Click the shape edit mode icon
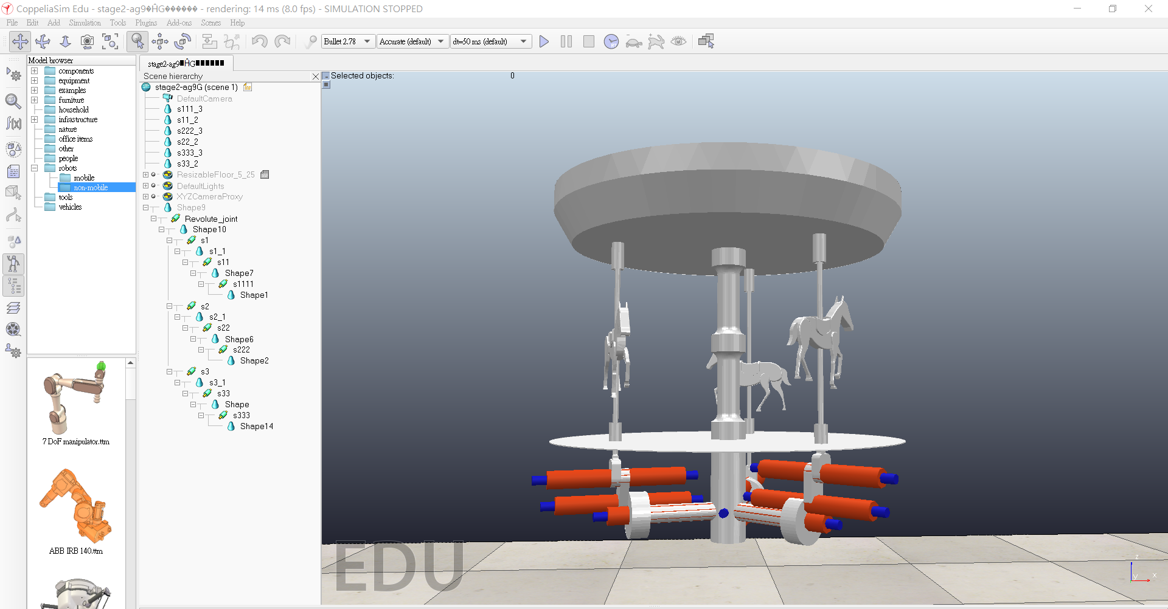The image size is (1168, 609). (13, 193)
